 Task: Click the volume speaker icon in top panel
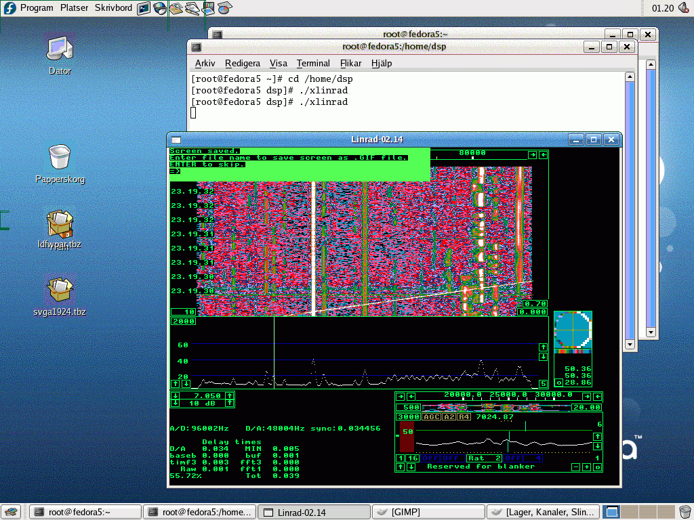(684, 8)
